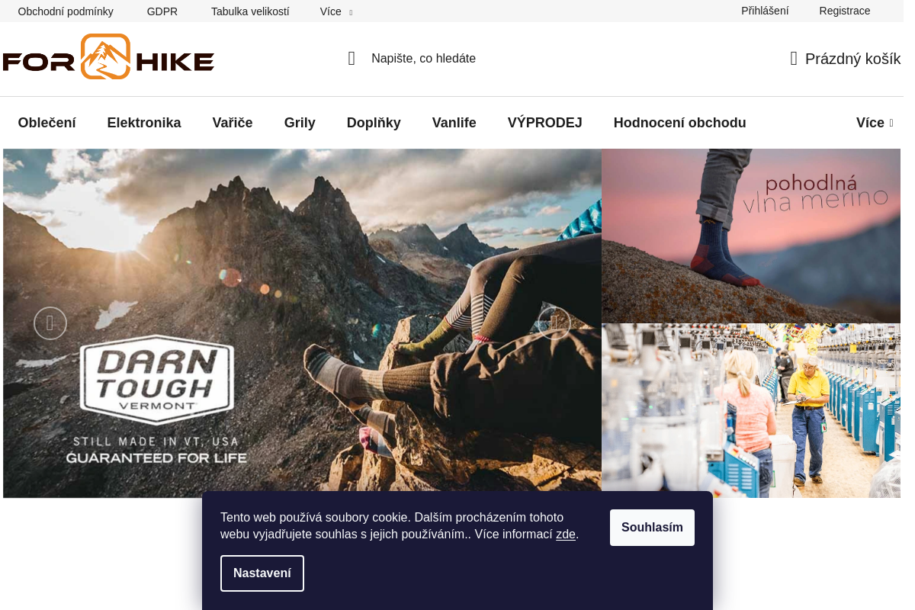Open cookie Nastavení settings
The width and height of the screenshot is (915, 610).
coord(262,573)
